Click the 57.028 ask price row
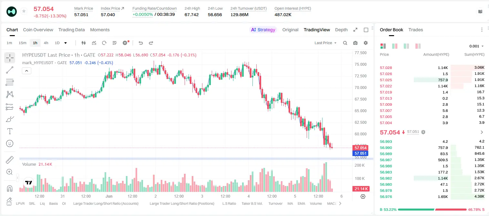Viewport: 489px width, 216px height. click(x=432, y=68)
